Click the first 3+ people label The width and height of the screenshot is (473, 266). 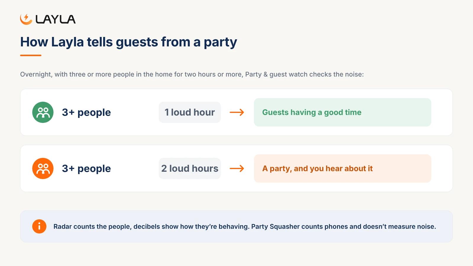coord(86,112)
